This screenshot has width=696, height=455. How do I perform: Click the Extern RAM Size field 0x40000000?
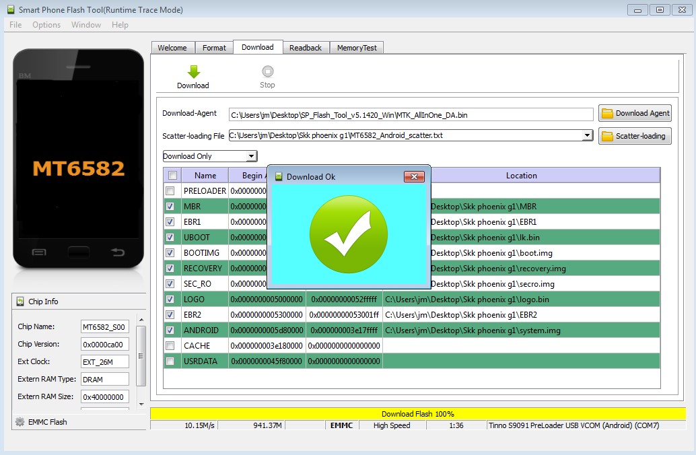pyautogui.click(x=105, y=397)
